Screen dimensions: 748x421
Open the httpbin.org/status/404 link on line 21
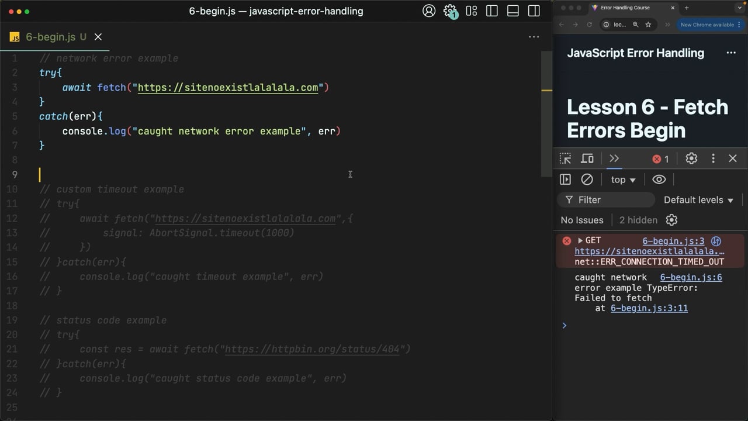(312, 349)
